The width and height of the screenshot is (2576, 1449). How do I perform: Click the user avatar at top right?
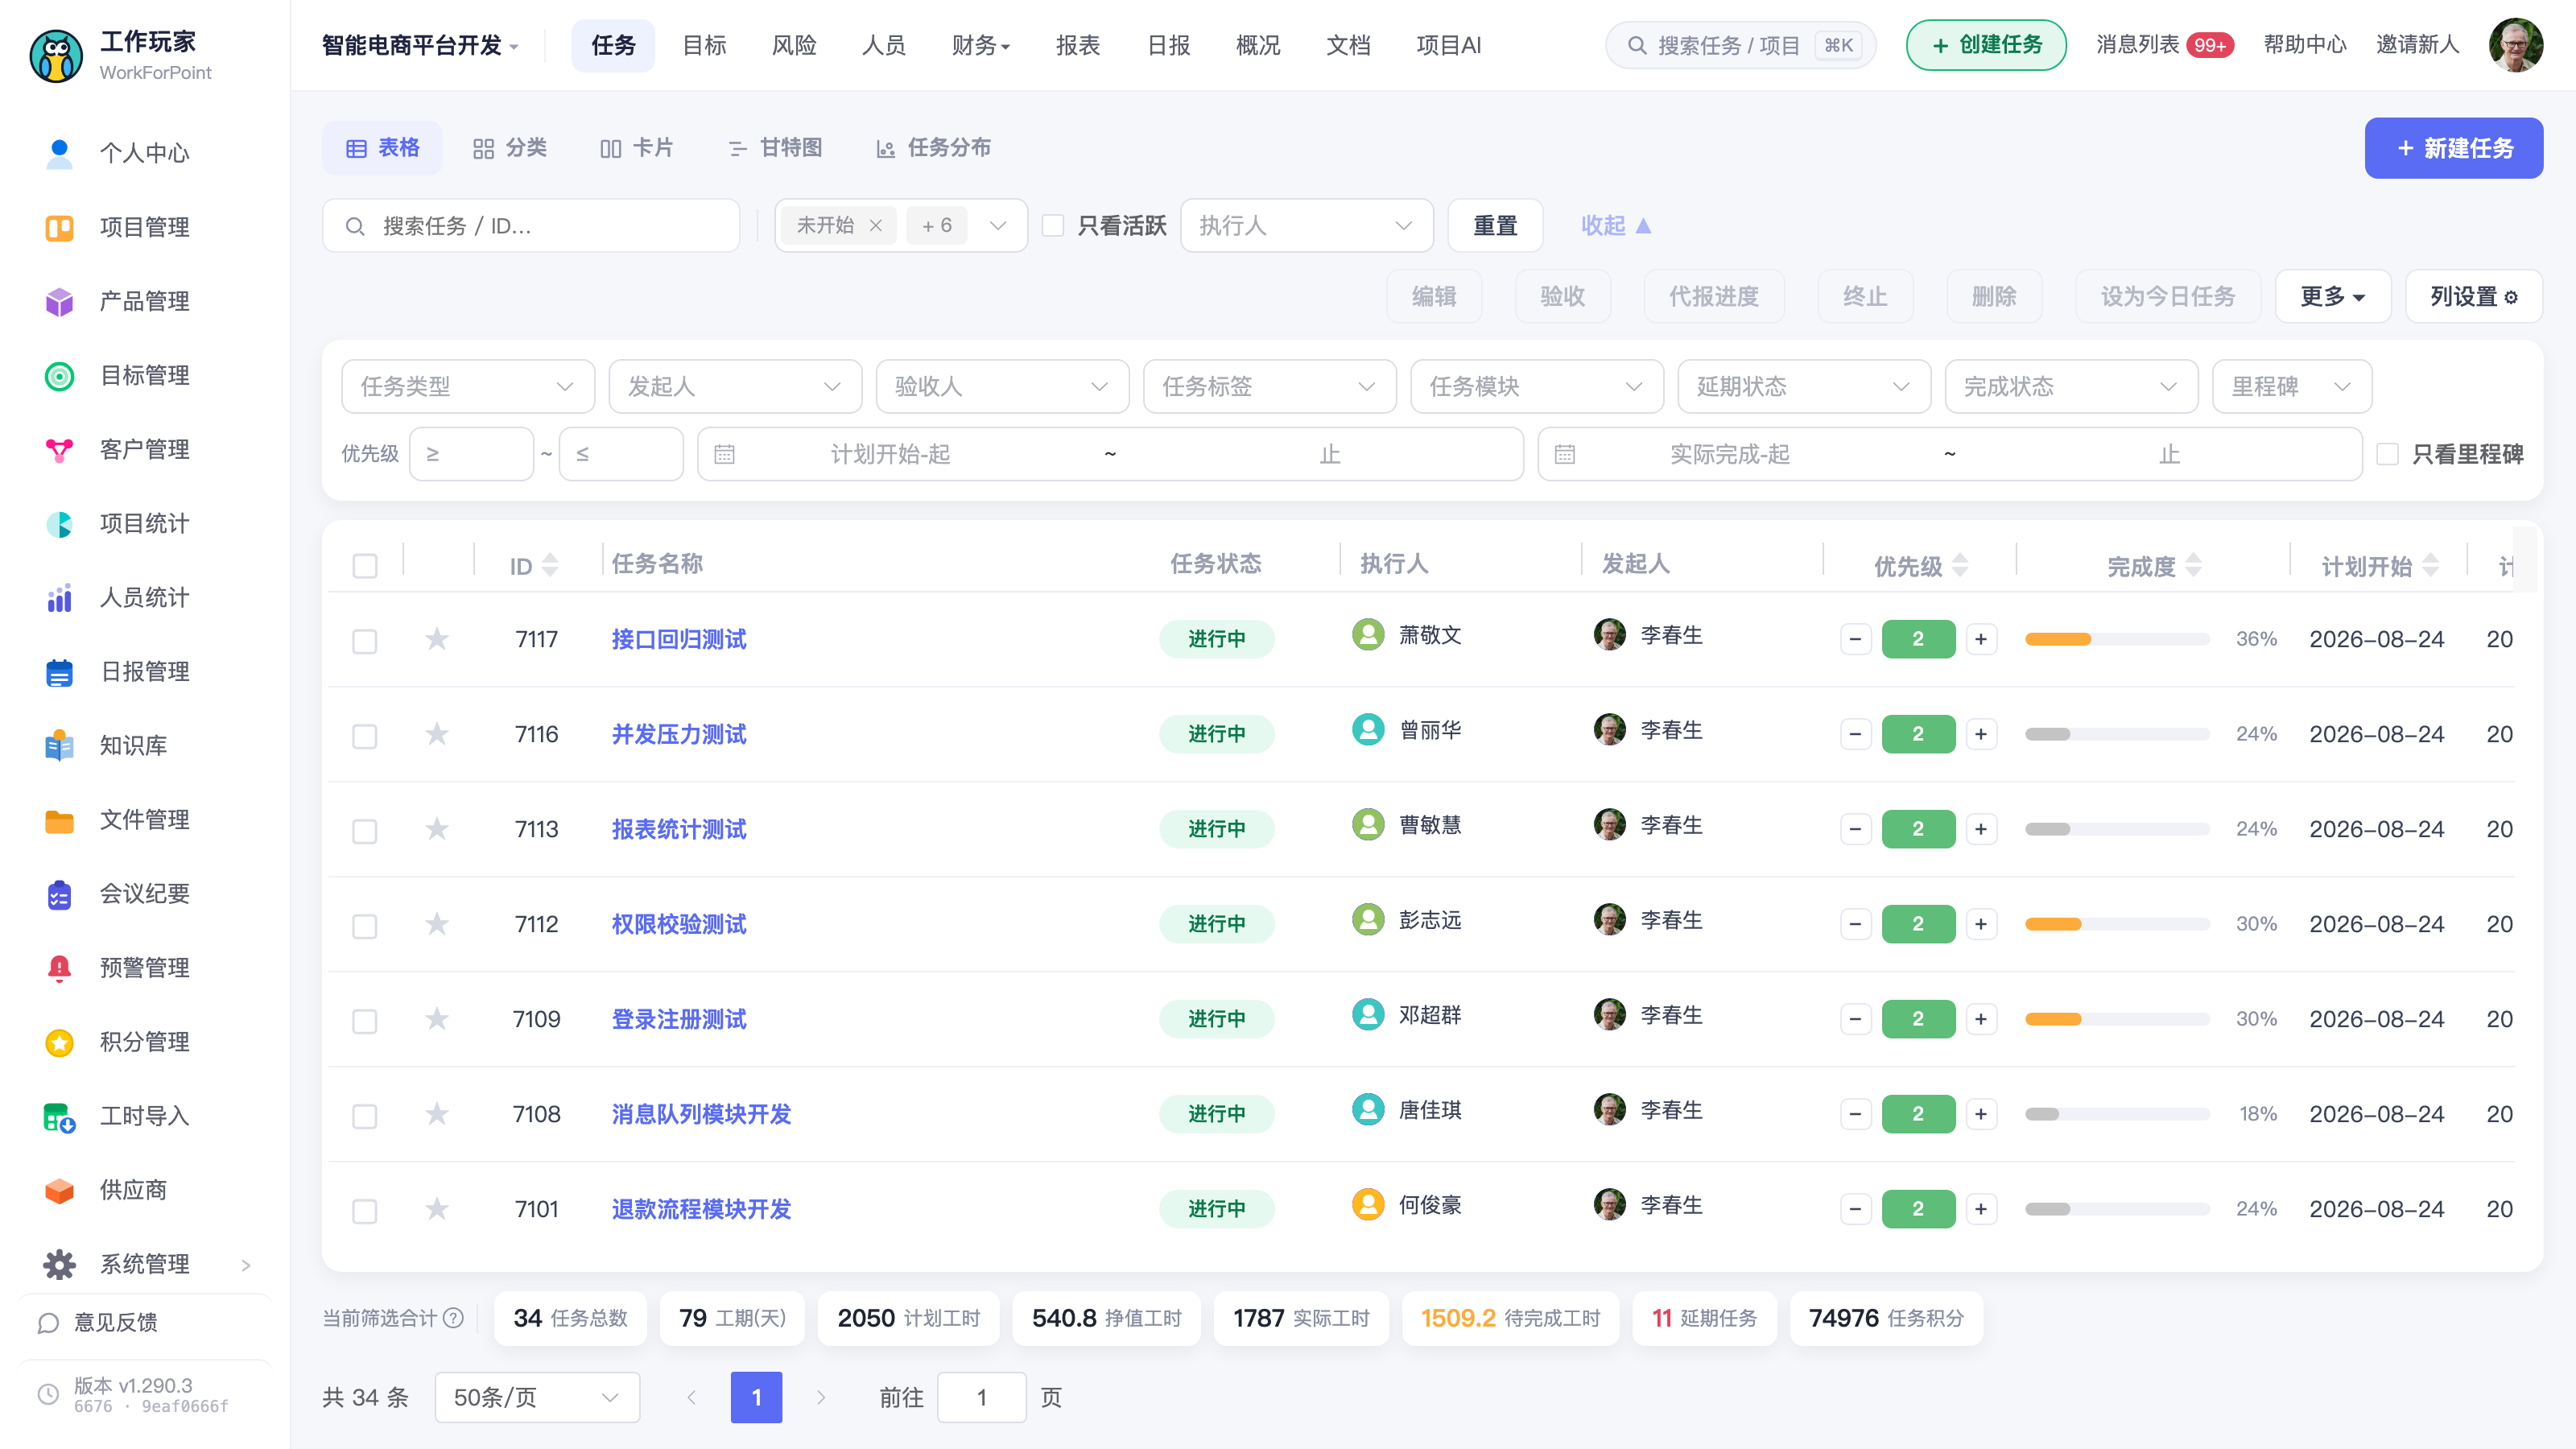tap(2515, 45)
